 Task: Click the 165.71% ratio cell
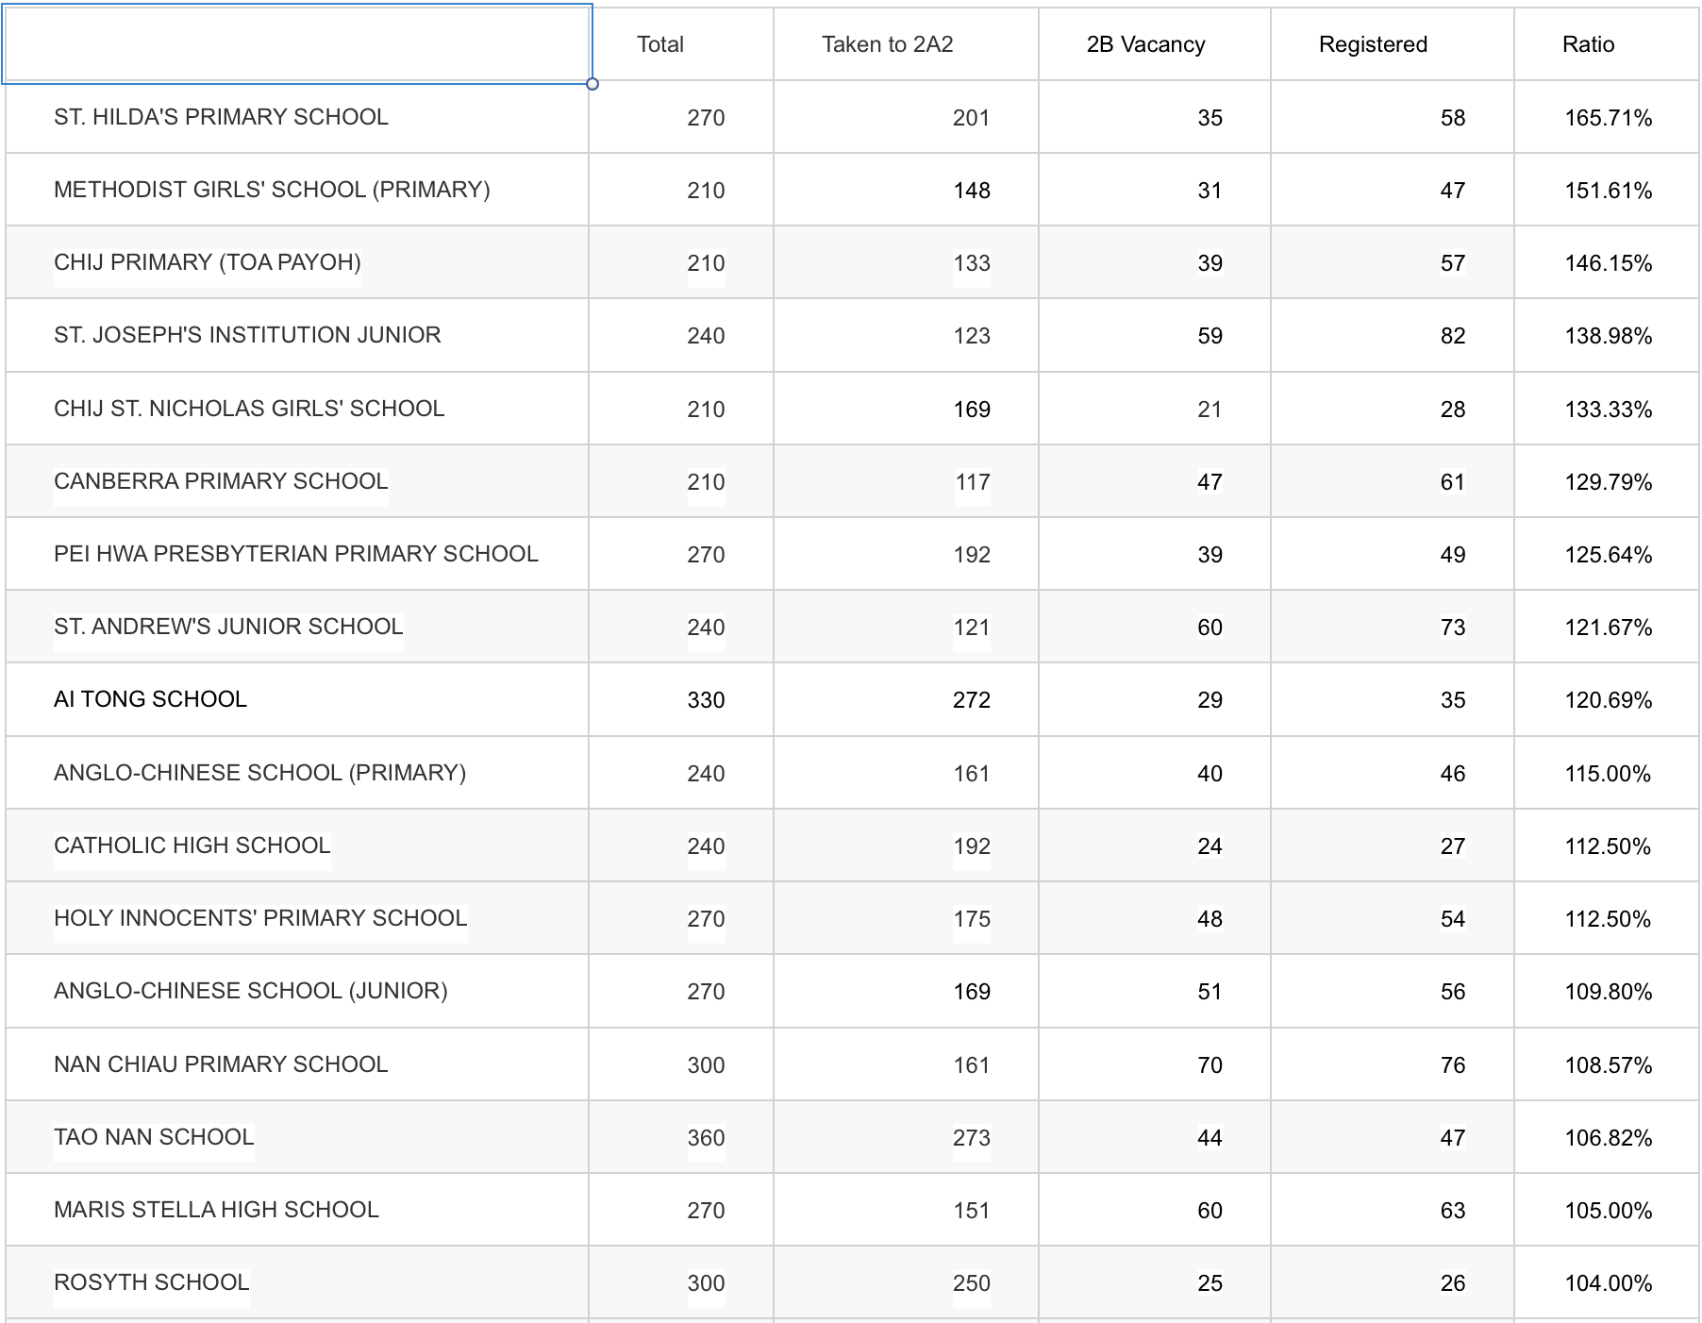click(1608, 118)
